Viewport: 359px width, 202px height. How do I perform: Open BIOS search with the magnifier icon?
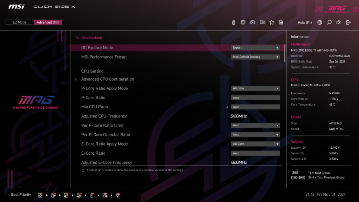(329, 22)
